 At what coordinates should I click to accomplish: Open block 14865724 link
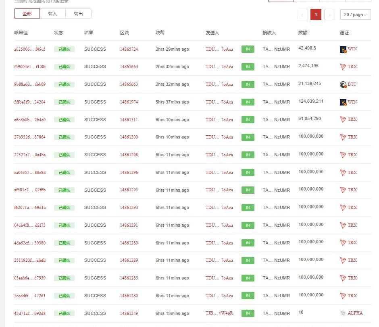[x=129, y=50]
